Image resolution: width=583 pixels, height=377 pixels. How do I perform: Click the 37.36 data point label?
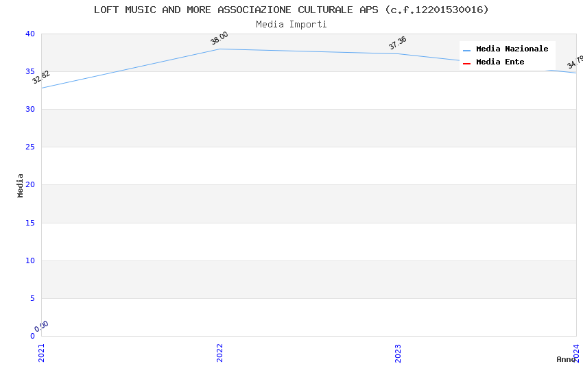(x=398, y=43)
